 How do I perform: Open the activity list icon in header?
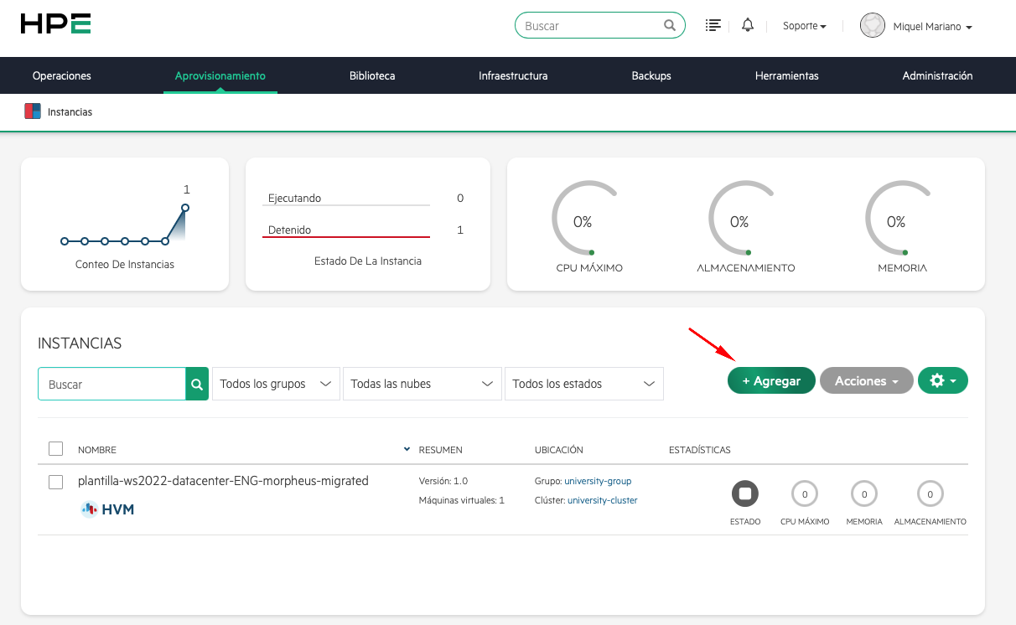713,26
